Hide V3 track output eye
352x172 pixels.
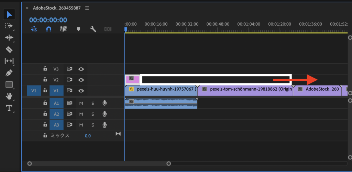pos(81,69)
